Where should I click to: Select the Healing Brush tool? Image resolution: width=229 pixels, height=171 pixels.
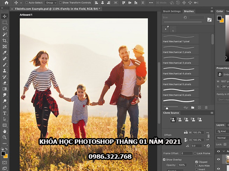pos(4,59)
